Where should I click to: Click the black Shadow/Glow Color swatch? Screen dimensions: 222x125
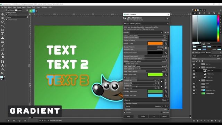coord(155,53)
